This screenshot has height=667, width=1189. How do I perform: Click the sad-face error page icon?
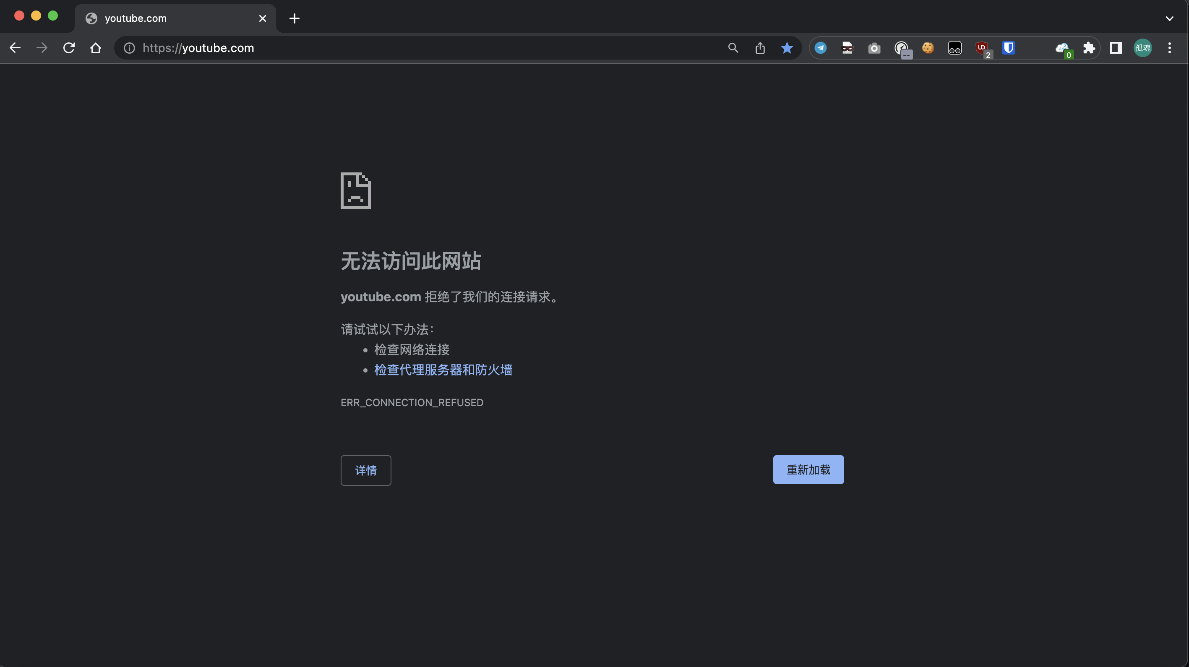[356, 190]
